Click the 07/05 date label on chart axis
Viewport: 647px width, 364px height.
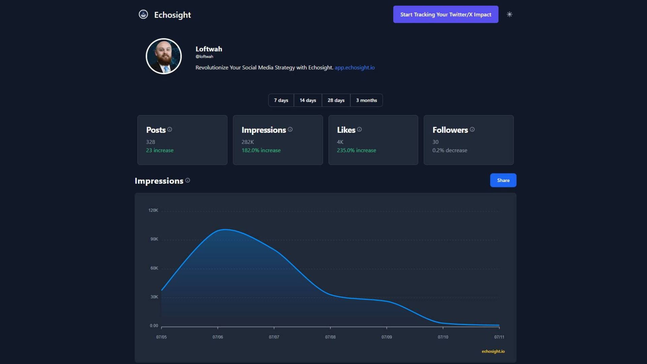tap(161, 337)
